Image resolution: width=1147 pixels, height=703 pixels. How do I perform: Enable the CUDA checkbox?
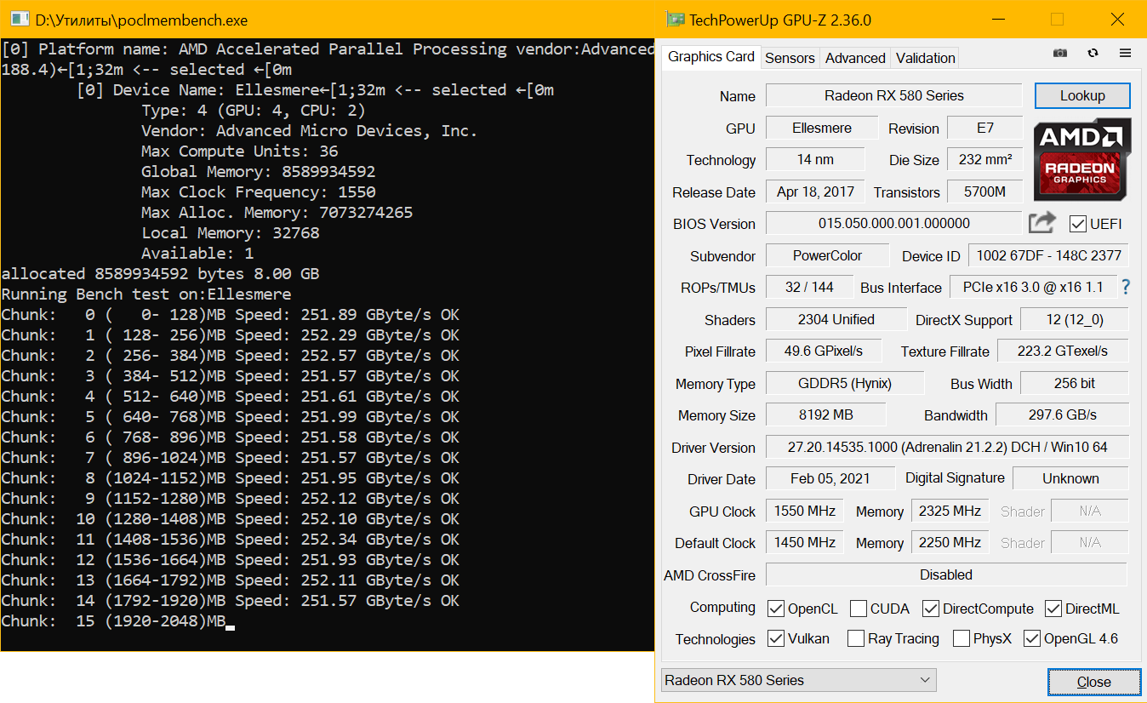click(x=859, y=609)
